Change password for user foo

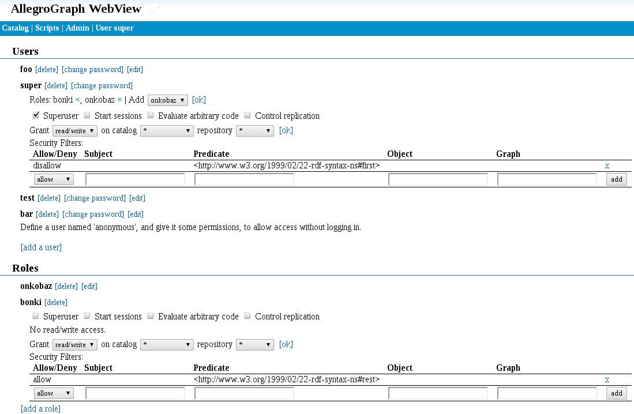pos(92,69)
